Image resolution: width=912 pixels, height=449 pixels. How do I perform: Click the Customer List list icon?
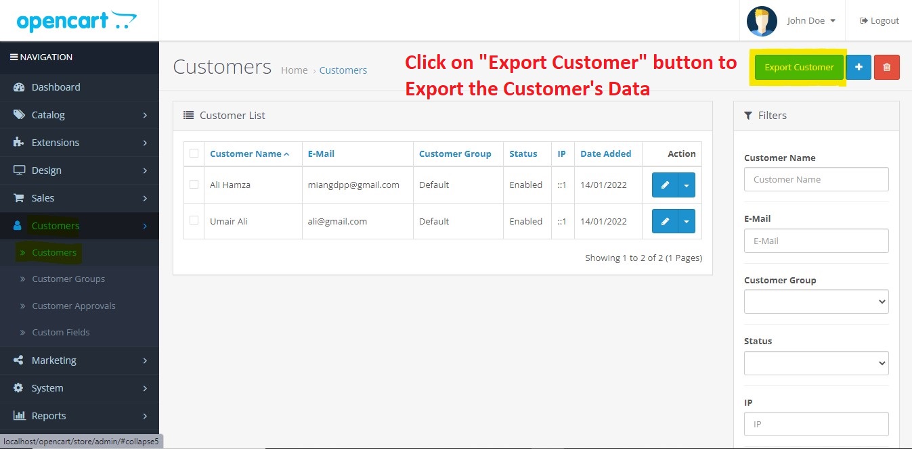point(189,116)
